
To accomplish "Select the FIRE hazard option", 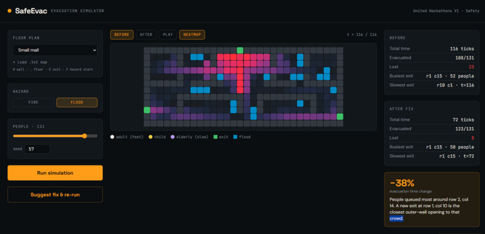I will [34, 103].
